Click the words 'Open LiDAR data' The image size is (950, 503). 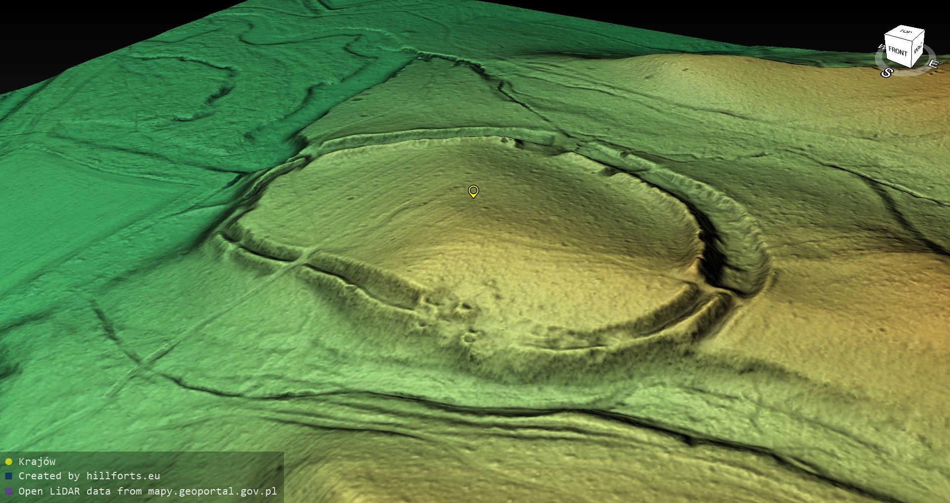coord(64,491)
